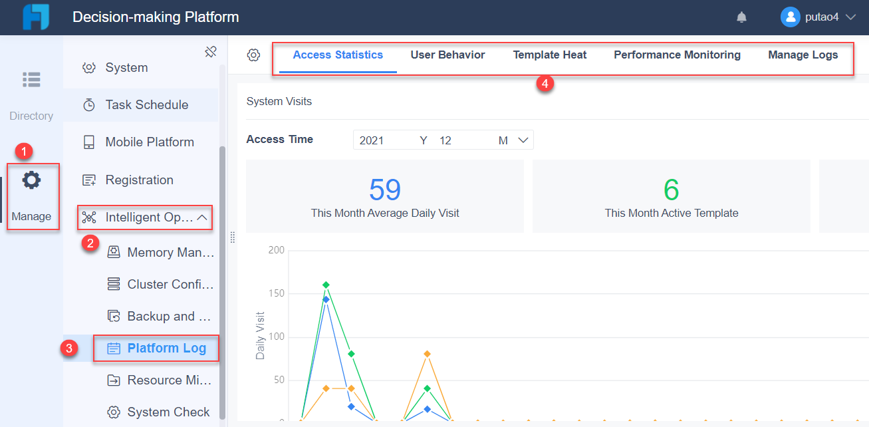
Task: Click the Memory Management icon
Action: [x=114, y=252]
